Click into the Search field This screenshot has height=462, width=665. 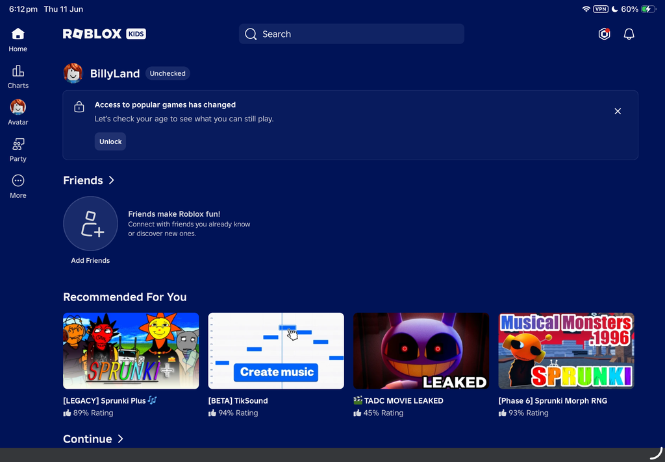coord(351,34)
